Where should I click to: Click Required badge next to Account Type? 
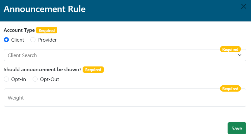(47, 31)
